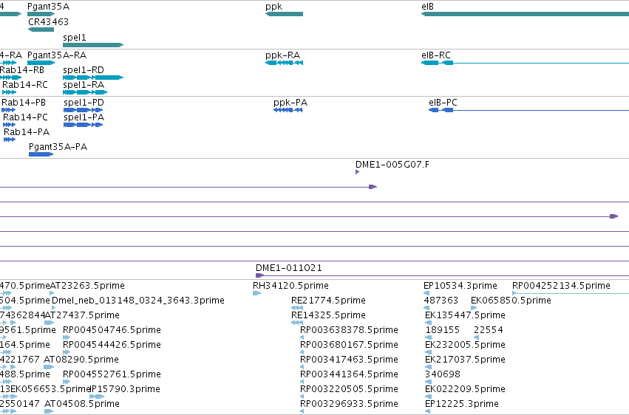The image size is (629, 415).
Task: Click the Pgant35A-PA protein bar
Action: [x=41, y=154]
